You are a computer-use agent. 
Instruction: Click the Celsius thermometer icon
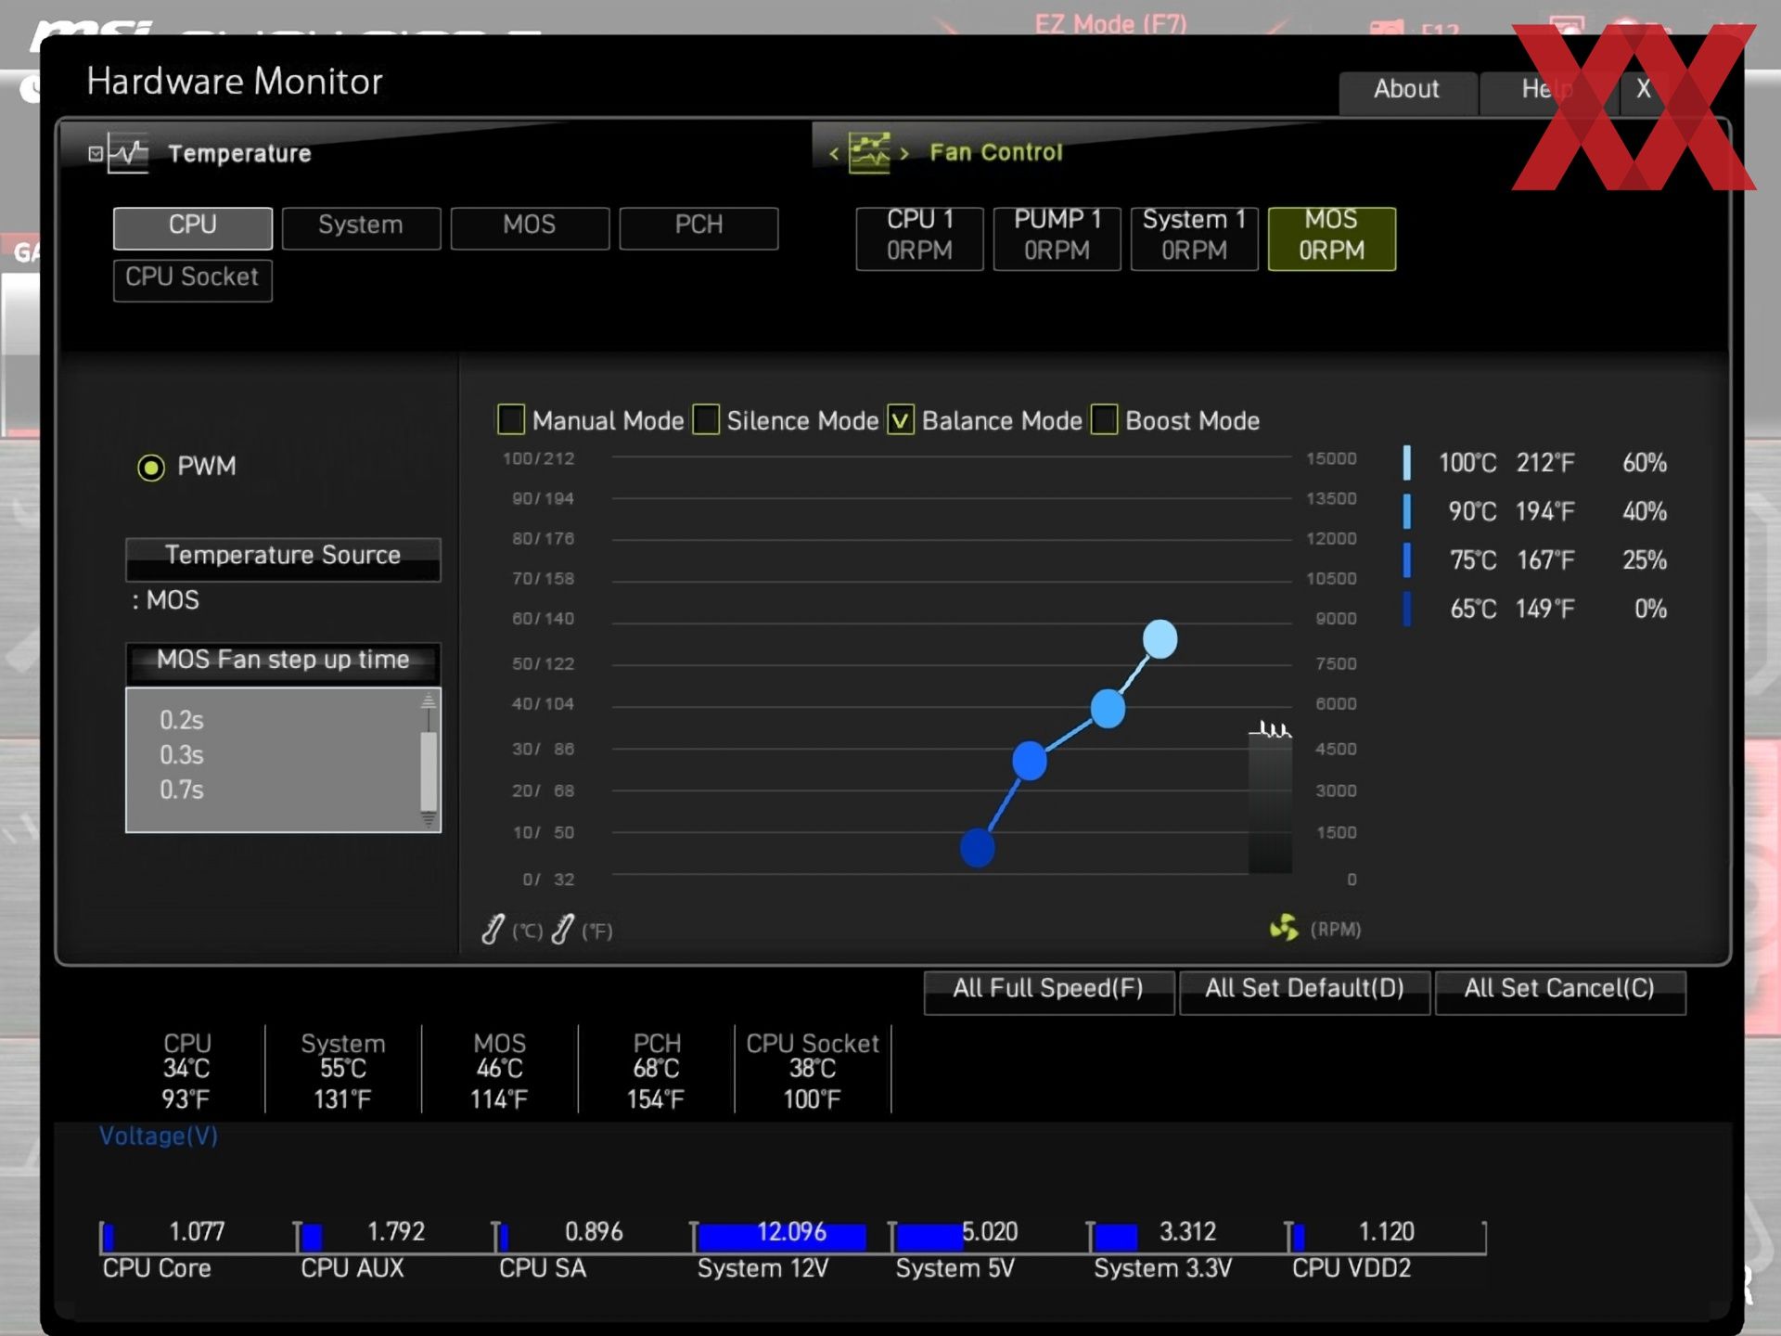pyautogui.click(x=493, y=929)
